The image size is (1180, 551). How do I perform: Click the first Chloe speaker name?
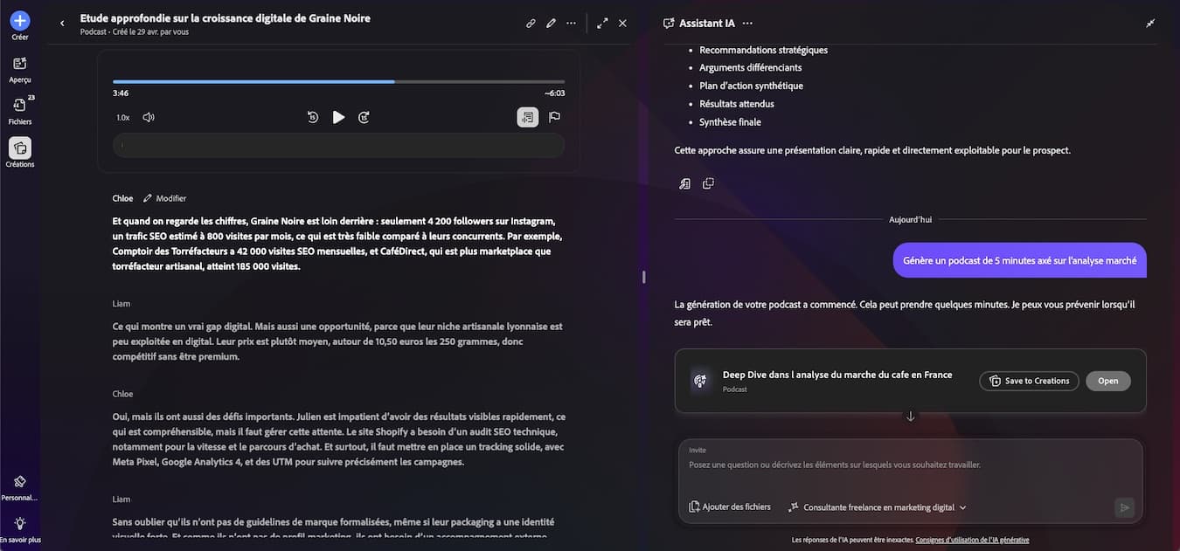(x=123, y=198)
